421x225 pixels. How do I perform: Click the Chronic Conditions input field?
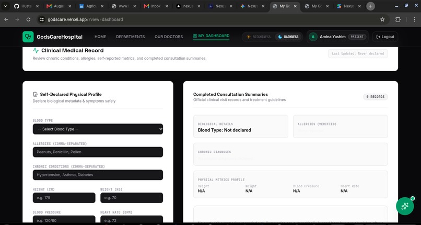coord(98,175)
